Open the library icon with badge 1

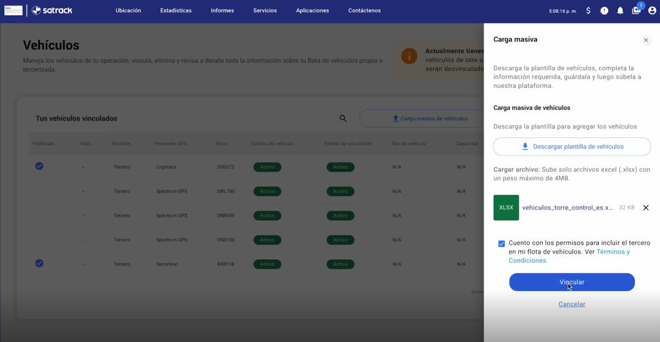tap(636, 10)
